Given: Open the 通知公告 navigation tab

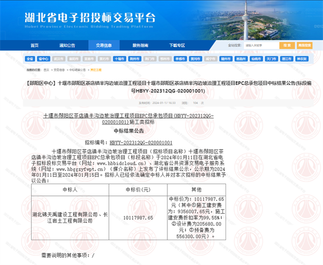Looking at the screenshot, I should pos(67,46).
